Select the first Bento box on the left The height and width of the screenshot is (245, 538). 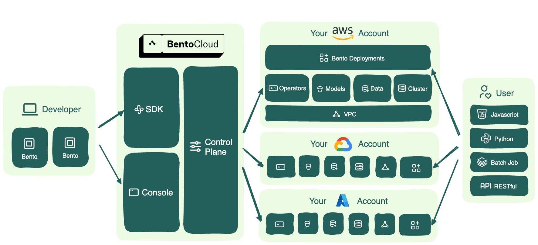[x=30, y=147]
